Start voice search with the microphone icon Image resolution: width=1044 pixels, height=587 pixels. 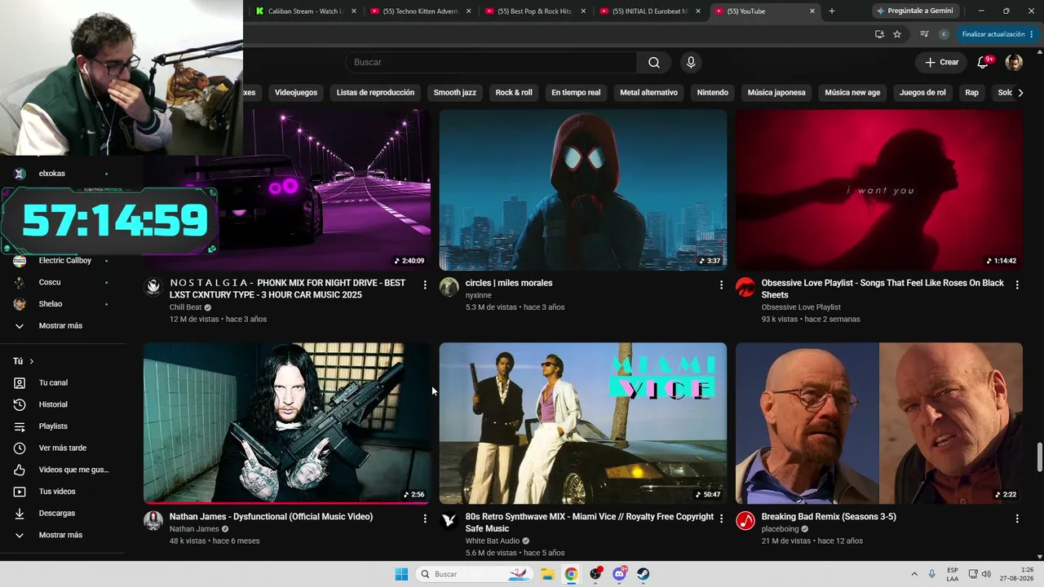tap(691, 63)
